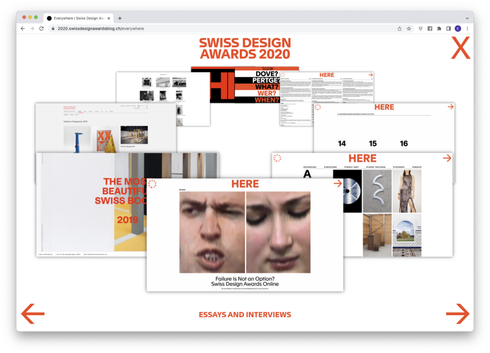Click the share icon in the address bar

tap(400, 28)
